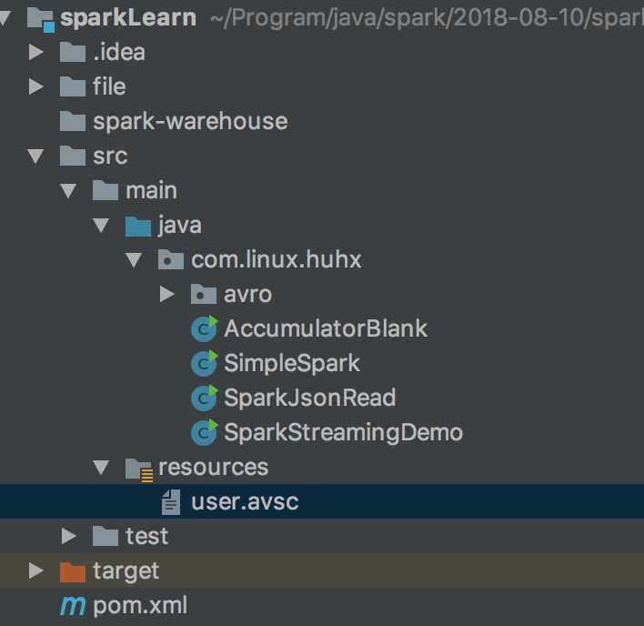This screenshot has width=644, height=626.
Task: Click the SimpleSpark runnable class icon
Action: pyautogui.click(x=204, y=363)
